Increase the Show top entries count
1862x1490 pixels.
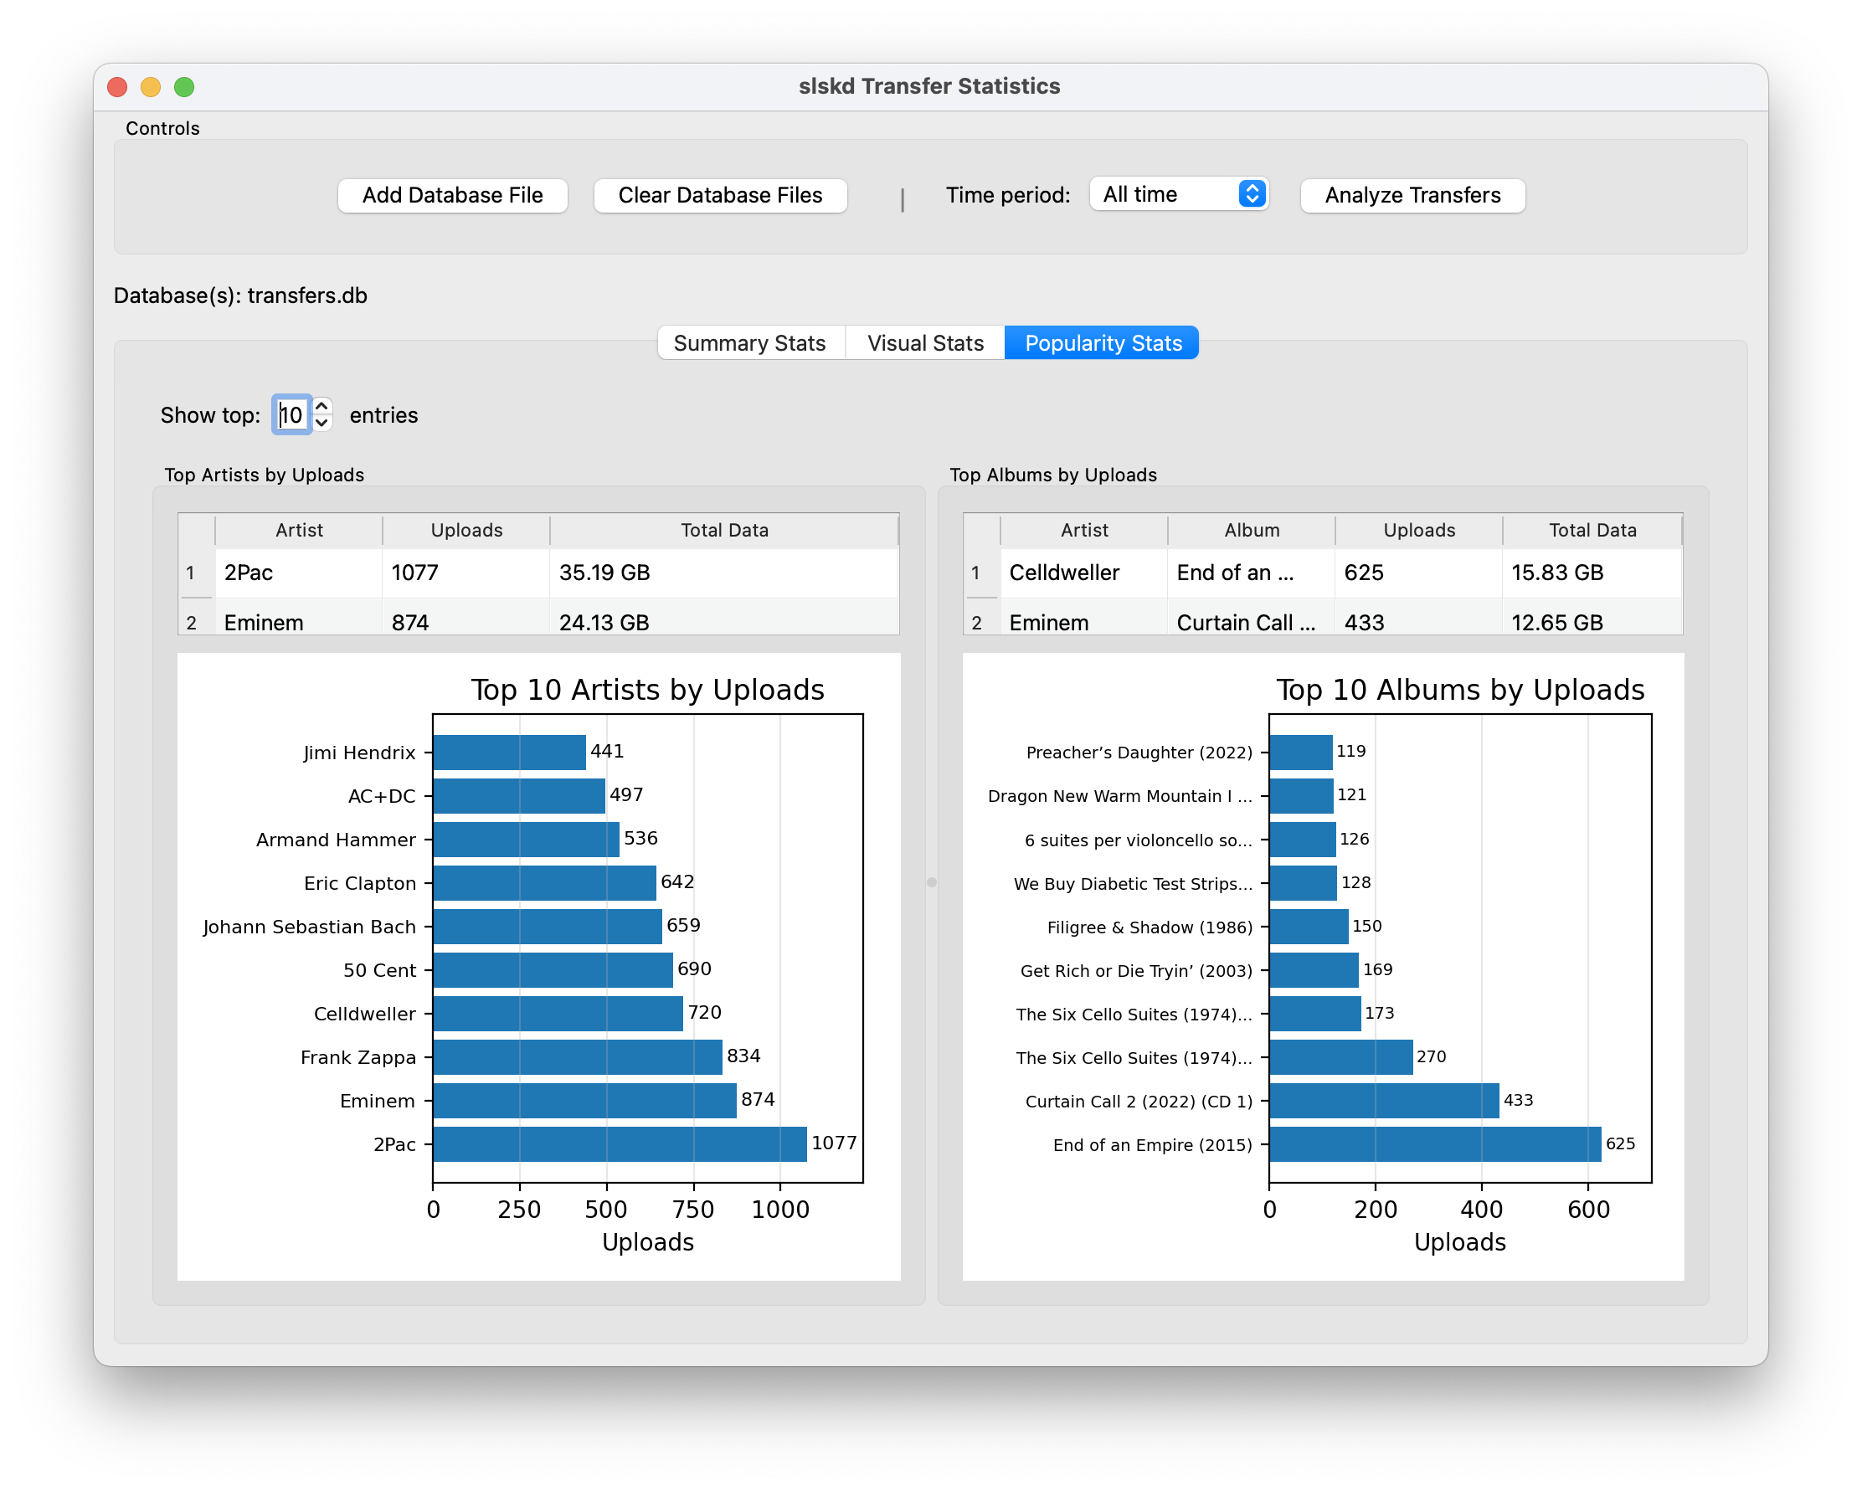click(x=322, y=406)
